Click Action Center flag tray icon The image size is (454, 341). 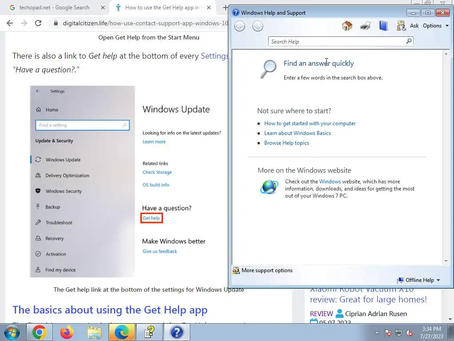pos(388,333)
